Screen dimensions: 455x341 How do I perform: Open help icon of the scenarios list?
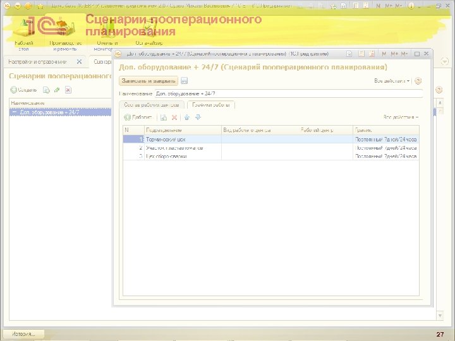click(439, 90)
